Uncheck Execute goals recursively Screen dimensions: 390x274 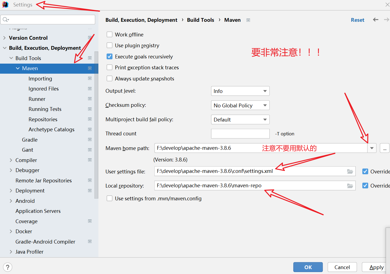pyautogui.click(x=110, y=56)
